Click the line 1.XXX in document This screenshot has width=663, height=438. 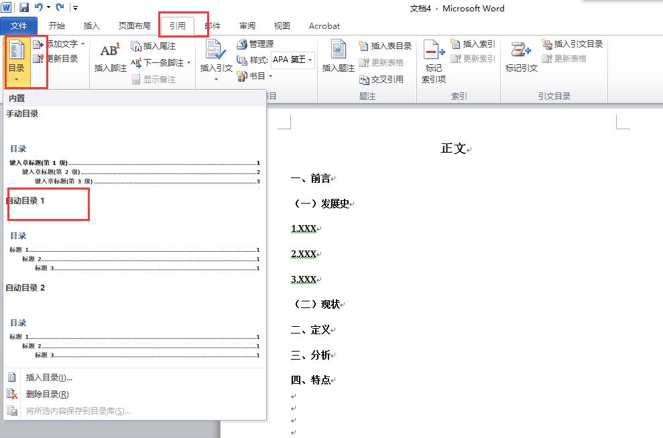coord(304,229)
